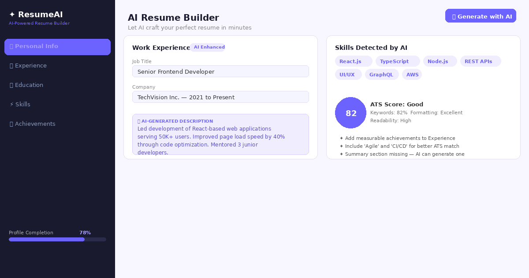Select the lightning bolt Skills icon

point(11,104)
